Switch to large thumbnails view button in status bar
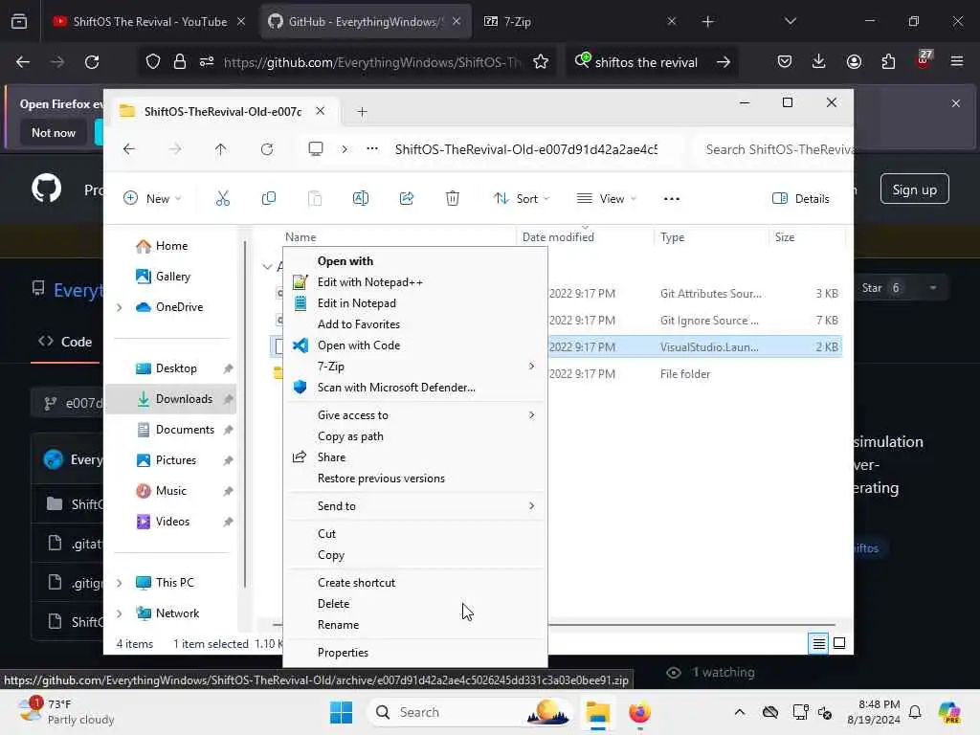Screen dimensions: 980x735 pyautogui.click(x=839, y=643)
